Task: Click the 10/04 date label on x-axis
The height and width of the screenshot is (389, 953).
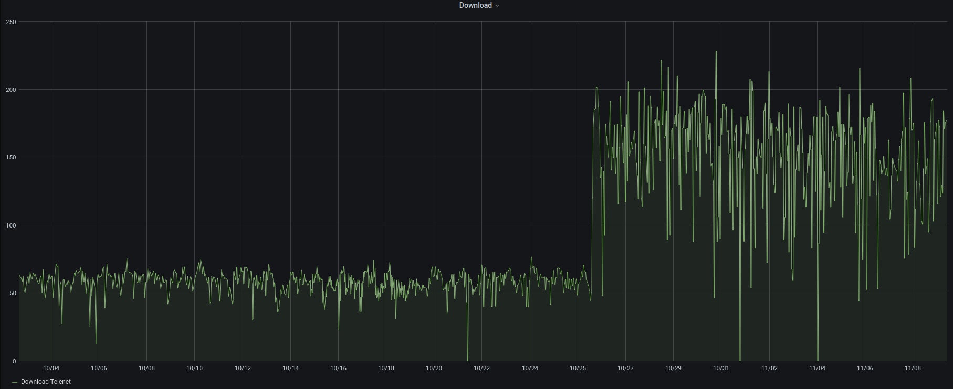Action: (51, 368)
